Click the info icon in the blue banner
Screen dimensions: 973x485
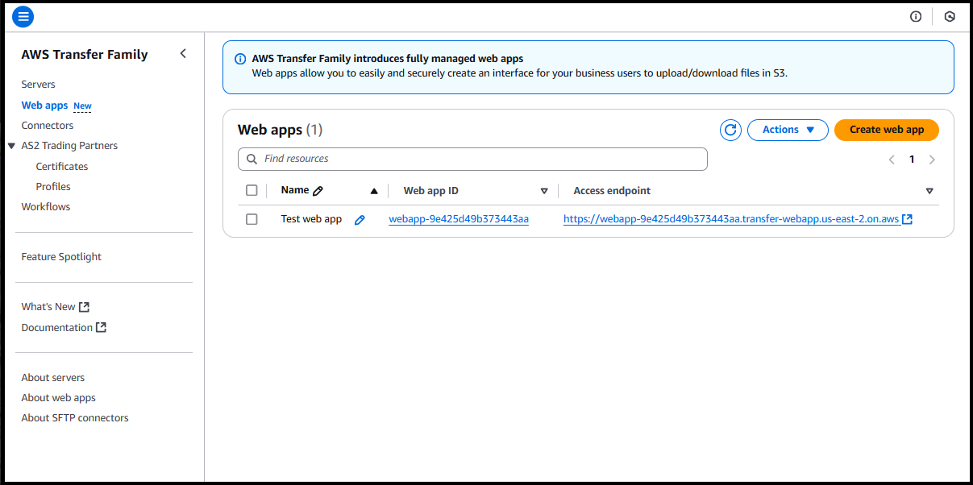pyautogui.click(x=240, y=59)
